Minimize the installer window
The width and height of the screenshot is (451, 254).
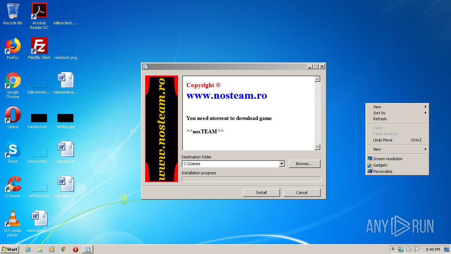(x=310, y=66)
